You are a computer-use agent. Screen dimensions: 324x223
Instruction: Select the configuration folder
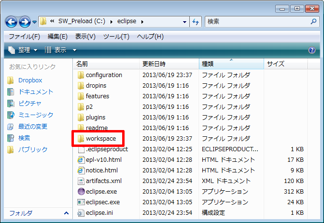[104, 75]
